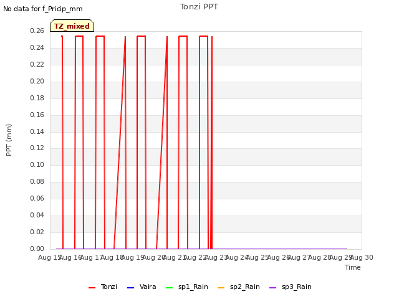Click the Aug 20 x-axis date label
This screenshot has width=399, height=299.
click(154, 257)
